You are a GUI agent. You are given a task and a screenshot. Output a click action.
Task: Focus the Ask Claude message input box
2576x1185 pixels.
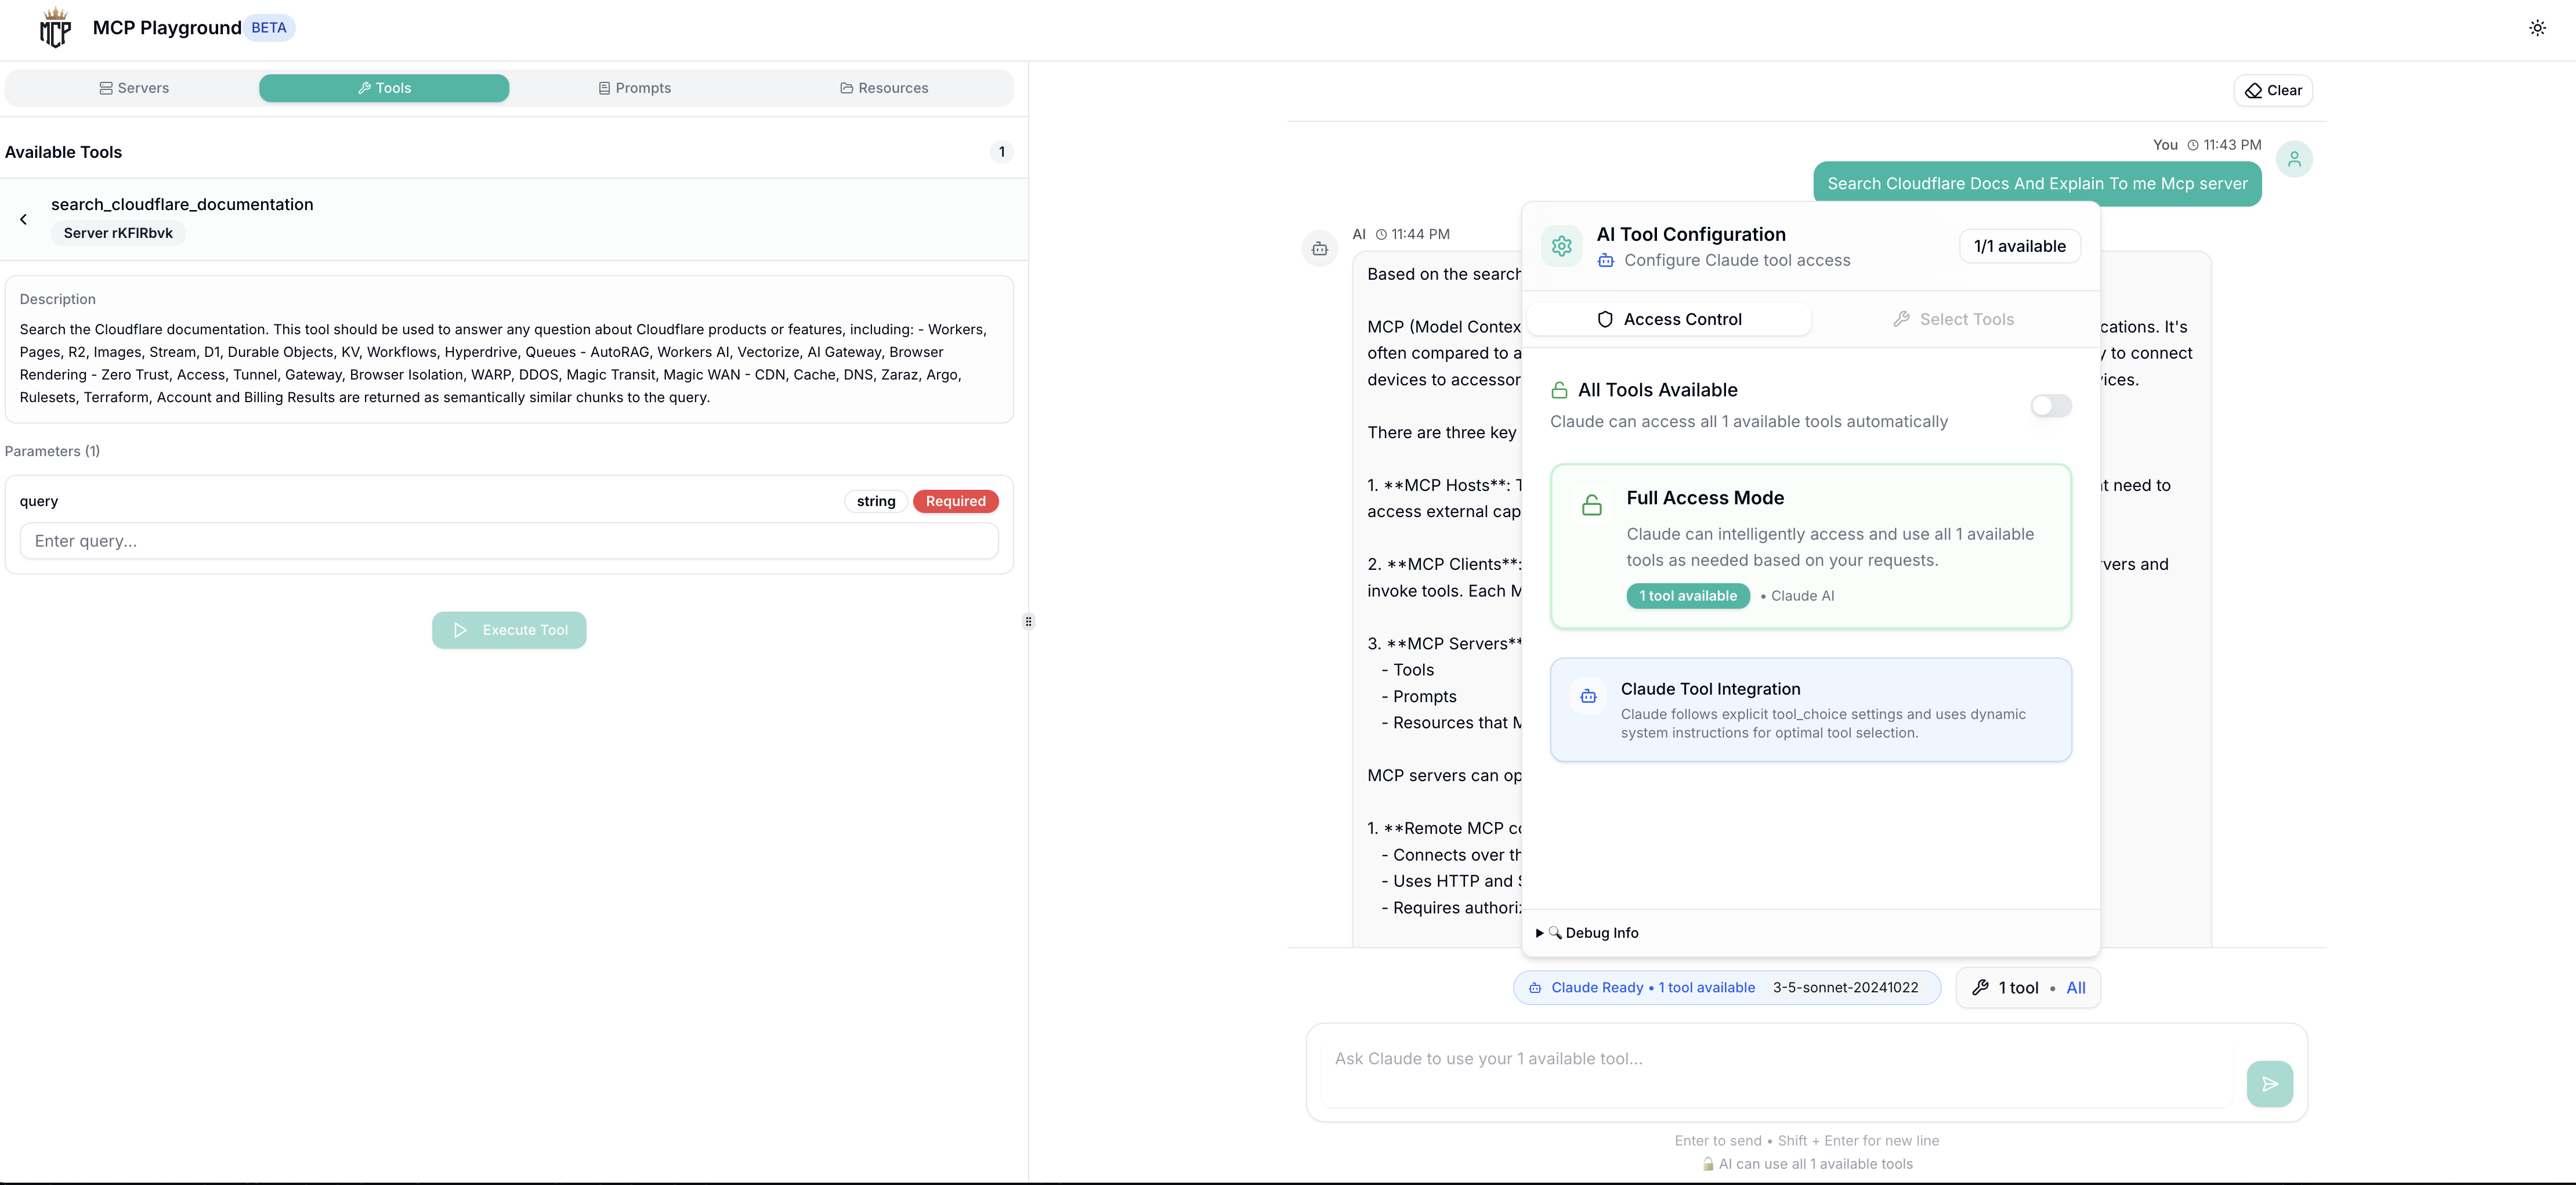tap(1776, 1073)
